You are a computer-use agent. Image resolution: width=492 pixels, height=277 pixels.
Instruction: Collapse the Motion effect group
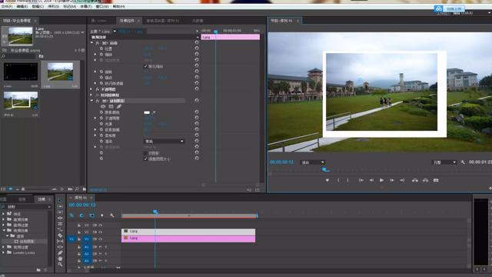click(92, 43)
